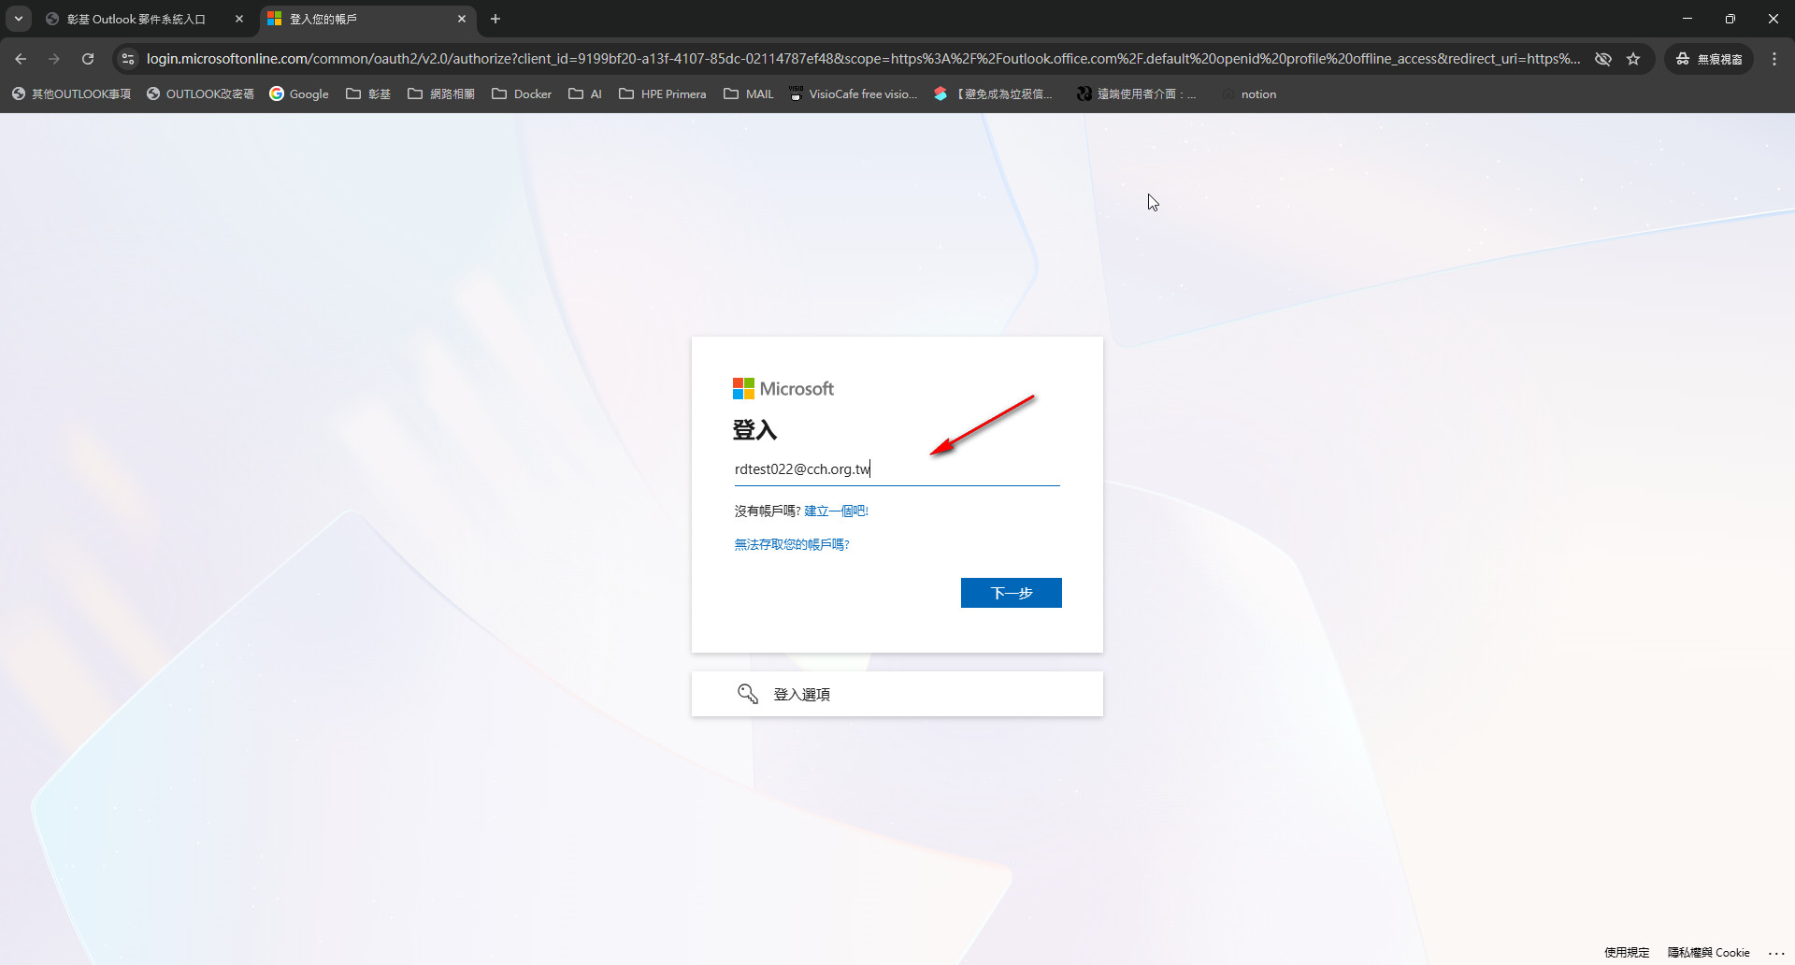Click the create an account link
The height and width of the screenshot is (965, 1795).
pos(836,511)
